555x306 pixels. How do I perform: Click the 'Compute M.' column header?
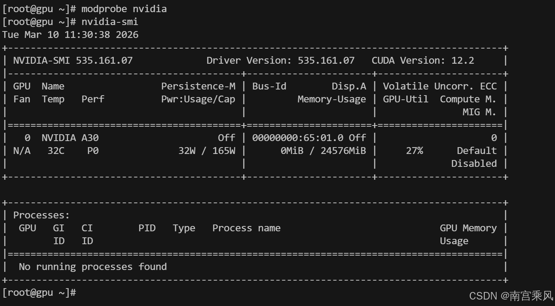pyautogui.click(x=468, y=99)
